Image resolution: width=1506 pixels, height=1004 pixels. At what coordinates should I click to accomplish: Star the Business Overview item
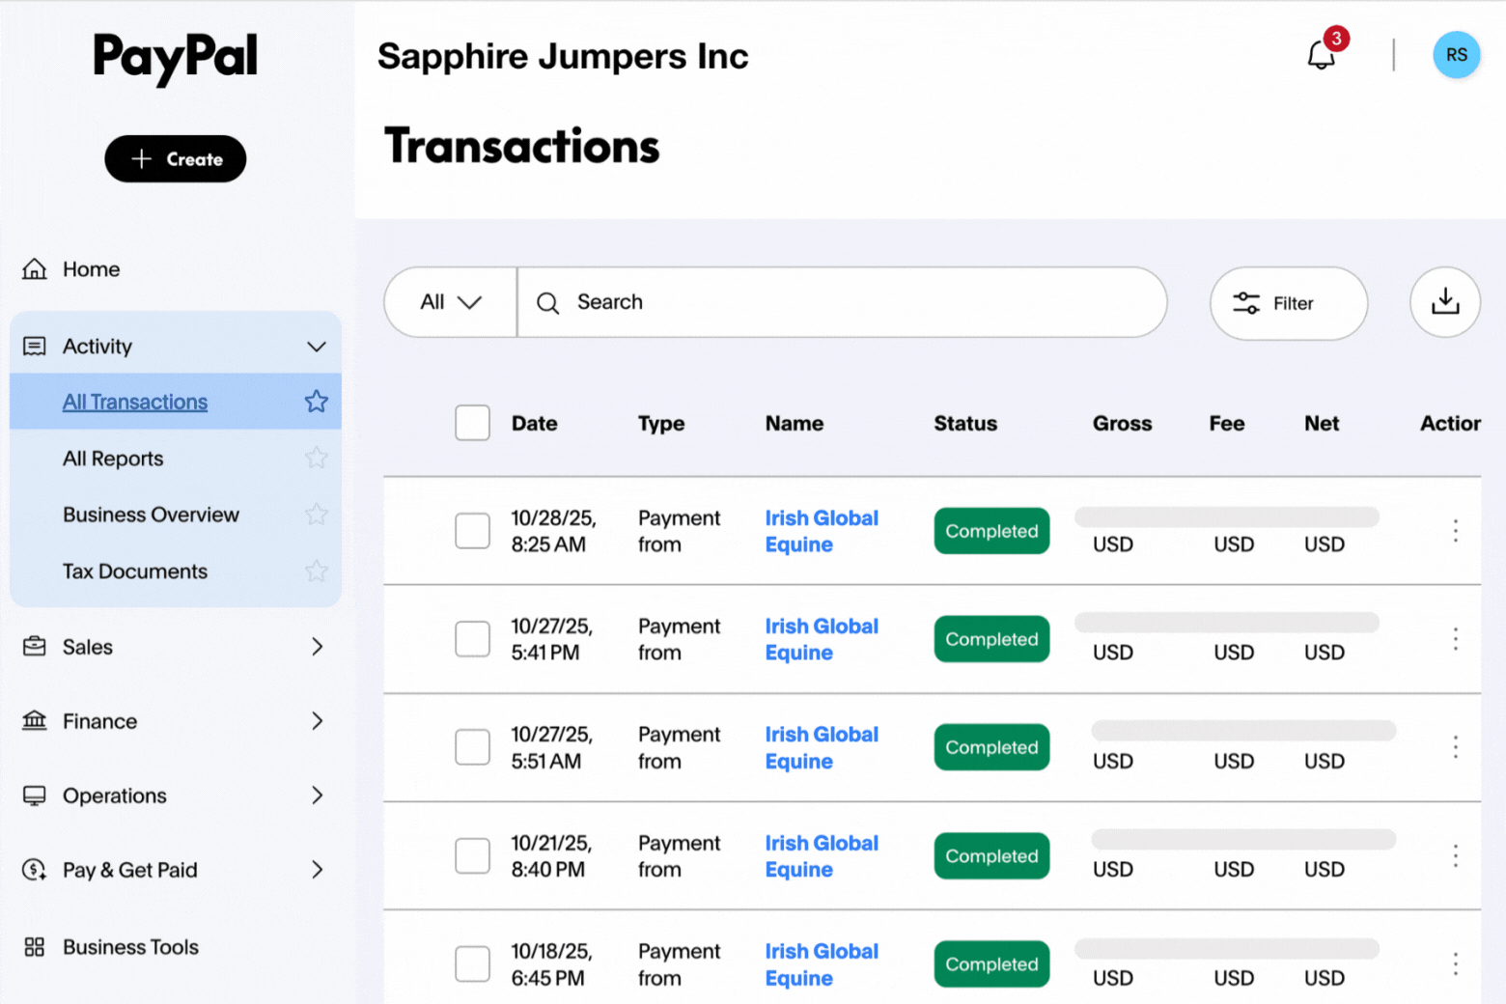pos(316,515)
